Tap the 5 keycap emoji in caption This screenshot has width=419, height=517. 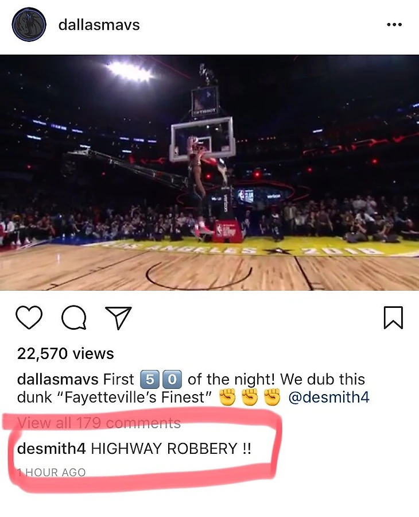pyautogui.click(x=150, y=380)
